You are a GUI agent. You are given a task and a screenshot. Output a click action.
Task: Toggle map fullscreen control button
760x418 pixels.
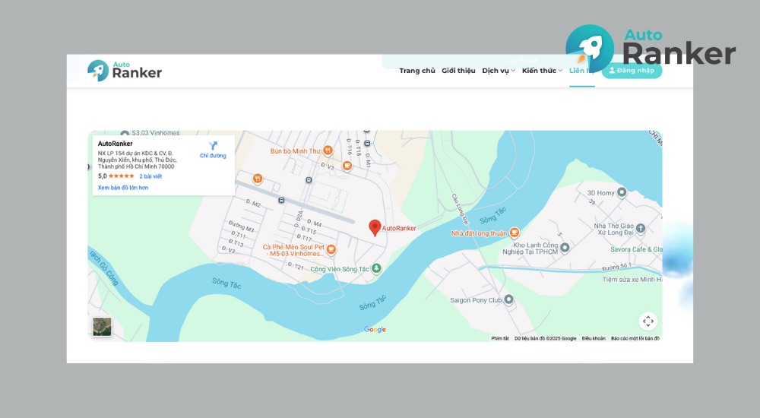pos(648,321)
